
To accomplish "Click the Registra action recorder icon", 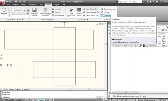I will pos(4,10).
